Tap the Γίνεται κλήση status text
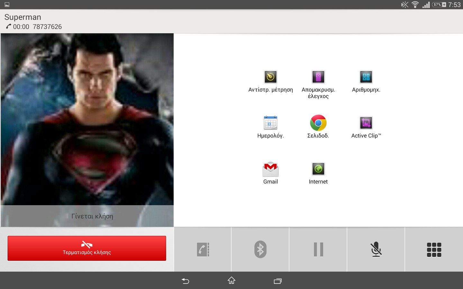This screenshot has width=463, height=289. point(92,216)
